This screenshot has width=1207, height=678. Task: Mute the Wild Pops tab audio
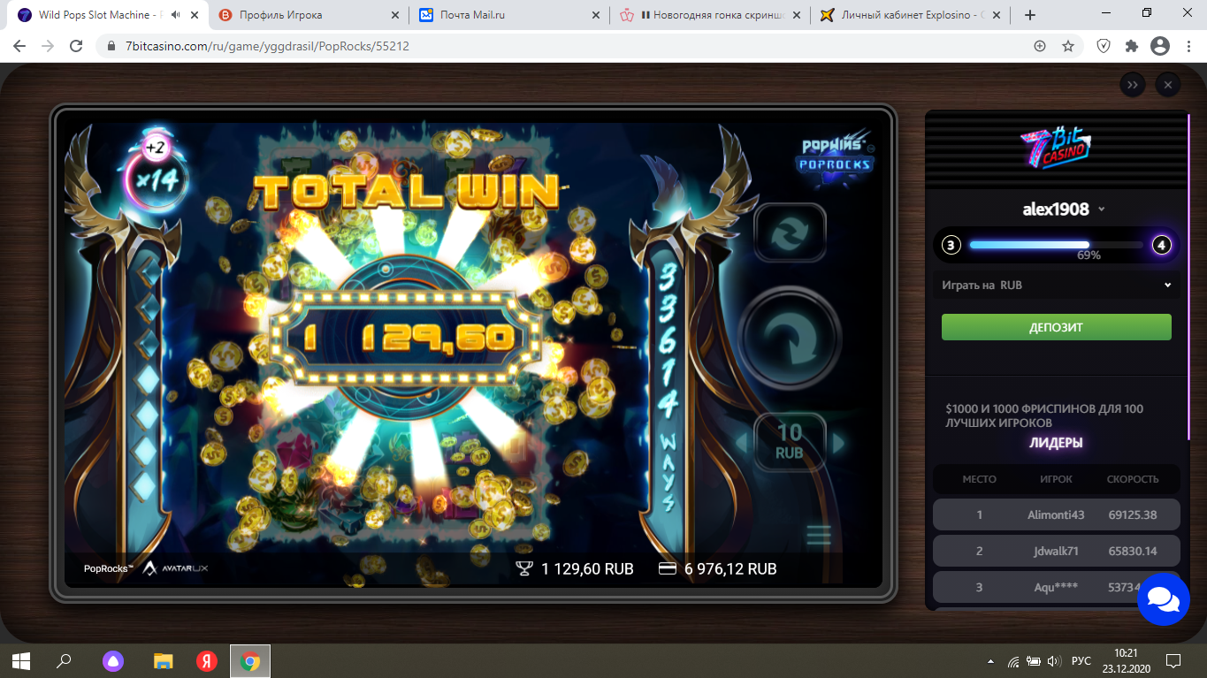pyautogui.click(x=177, y=15)
